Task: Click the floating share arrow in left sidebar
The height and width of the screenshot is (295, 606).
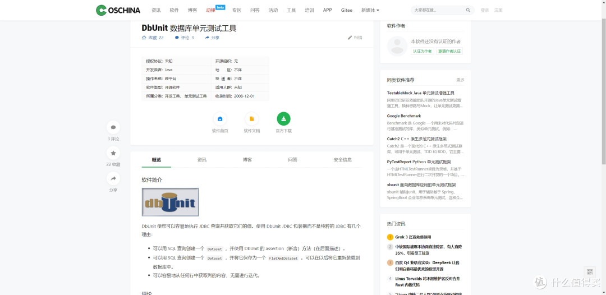Action: point(113,178)
